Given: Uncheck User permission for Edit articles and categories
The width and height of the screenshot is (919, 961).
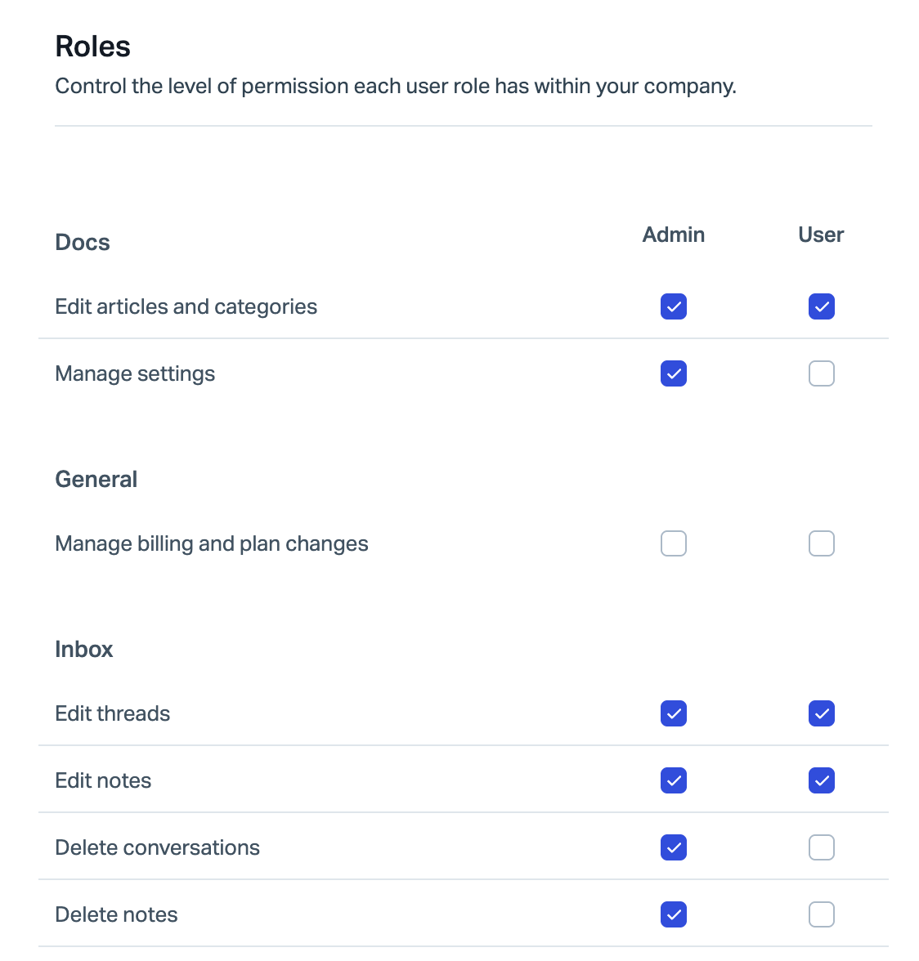Looking at the screenshot, I should 821,306.
